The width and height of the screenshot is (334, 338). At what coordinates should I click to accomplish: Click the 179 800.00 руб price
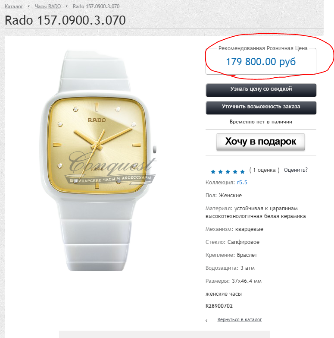point(261,62)
